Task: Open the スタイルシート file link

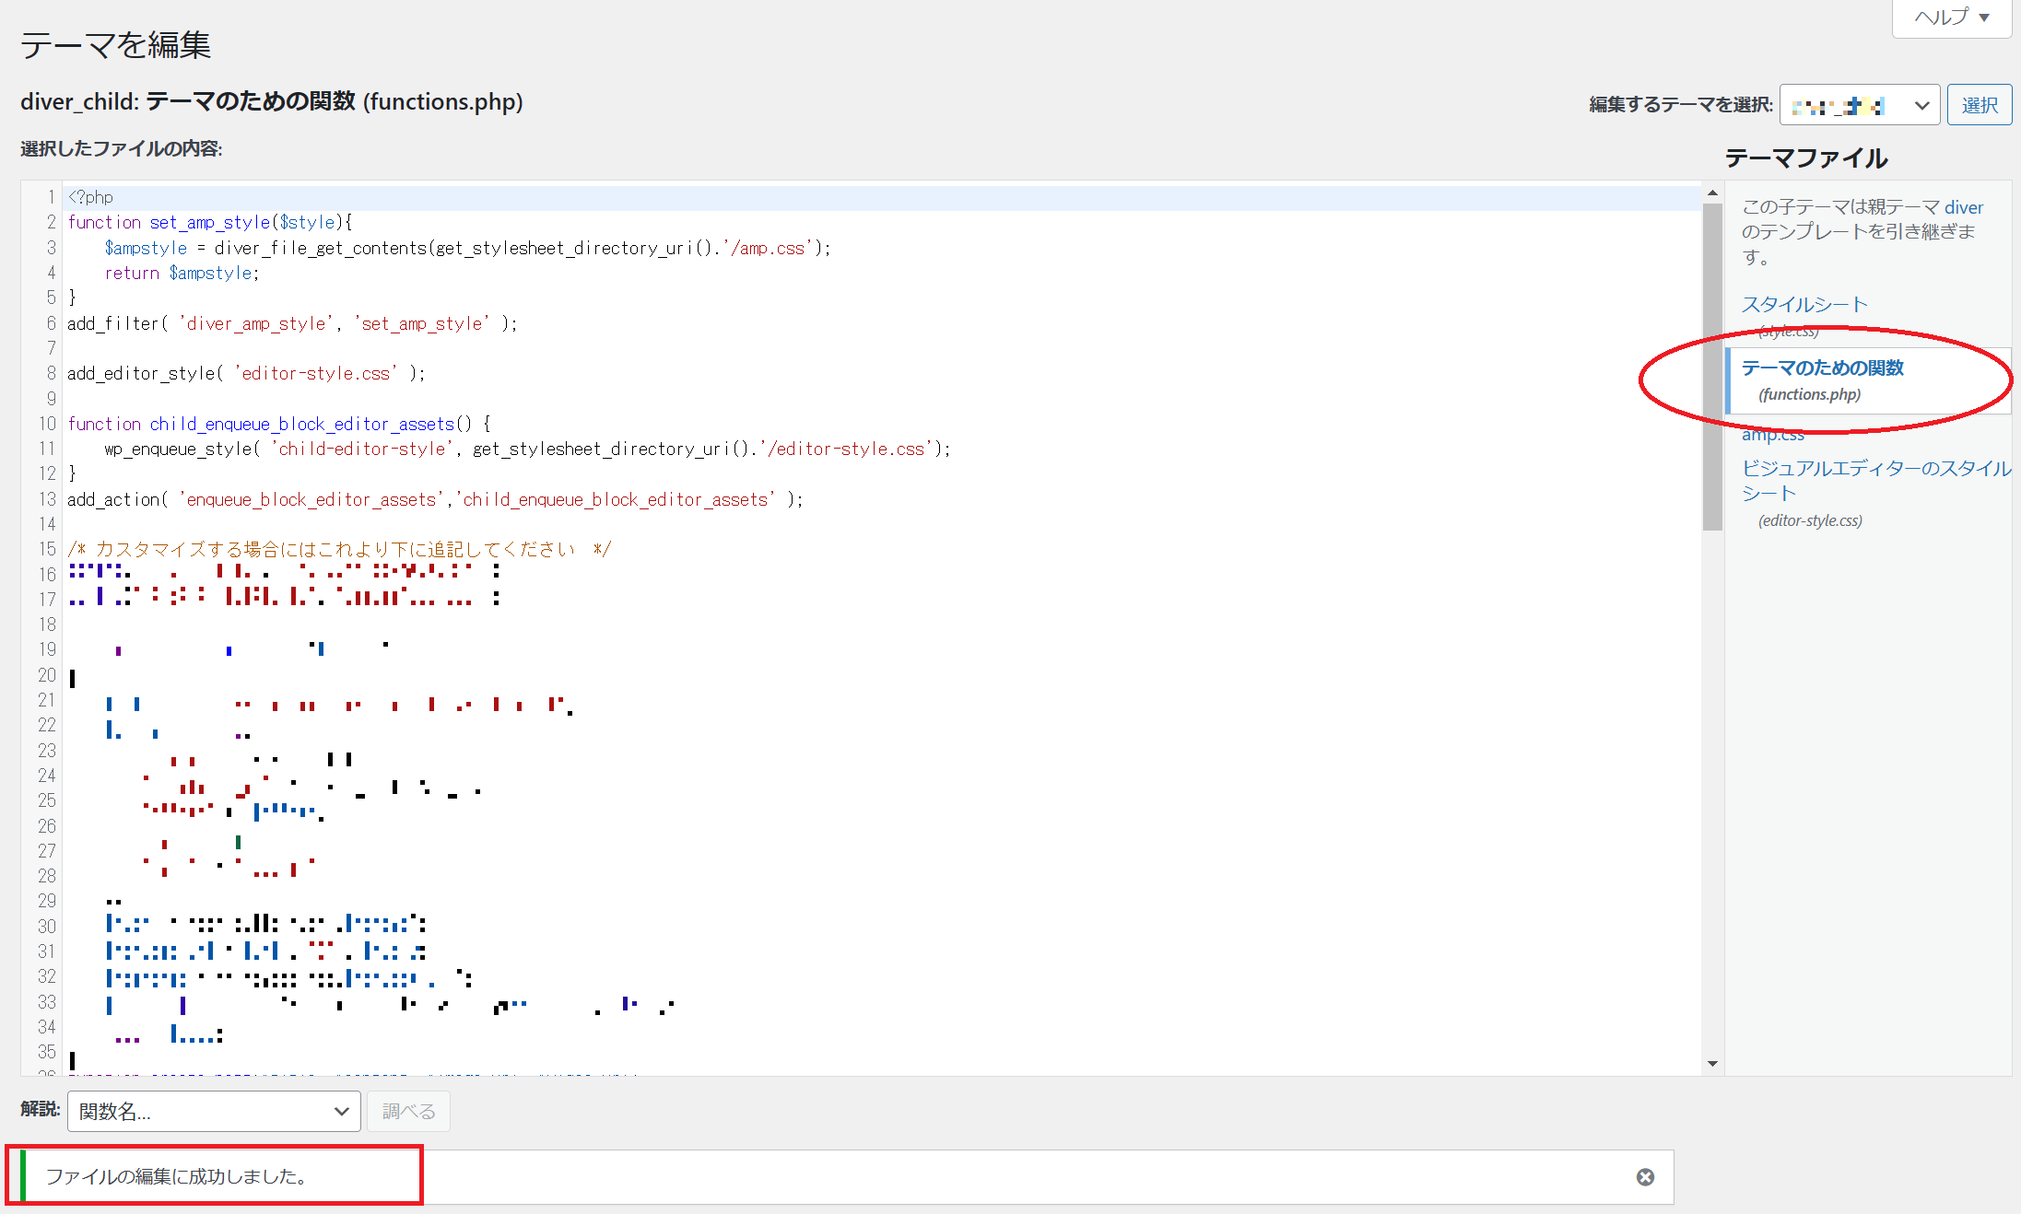Action: (x=1804, y=304)
